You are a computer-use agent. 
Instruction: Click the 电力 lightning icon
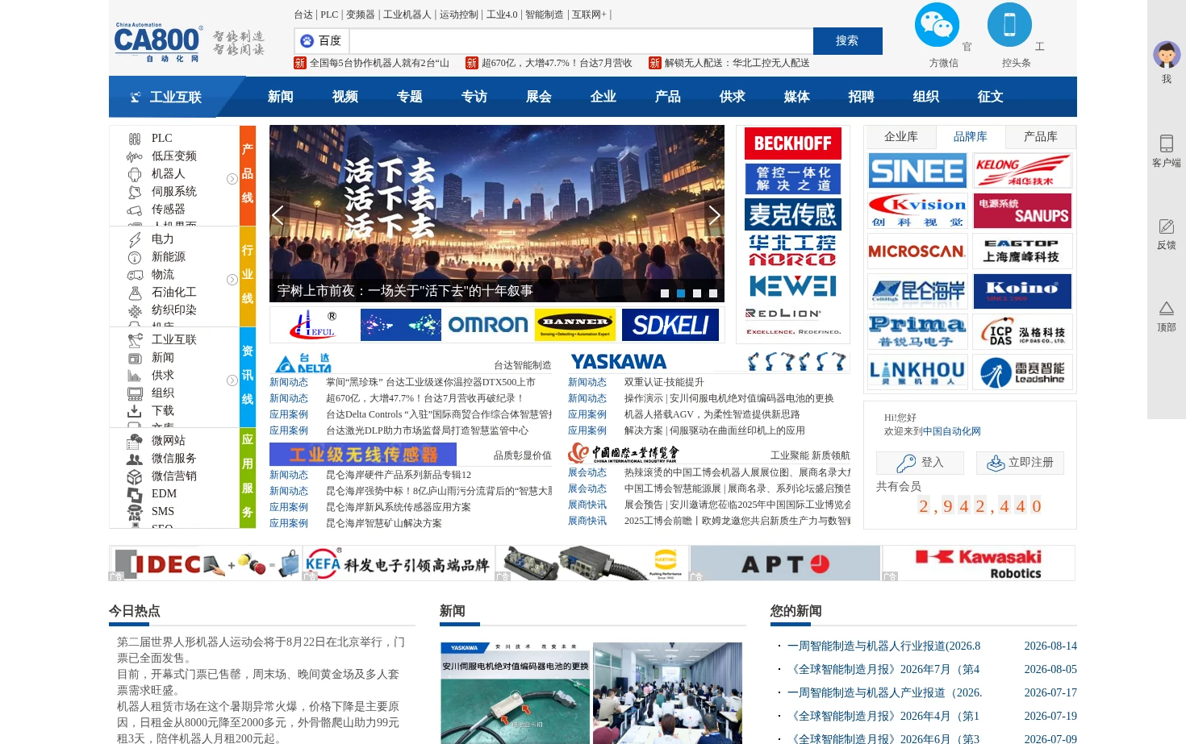pos(135,239)
